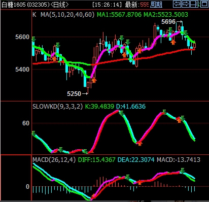Toggle the split-panel layout icon
This screenshot has width=209, height=202.
[x=194, y=4]
